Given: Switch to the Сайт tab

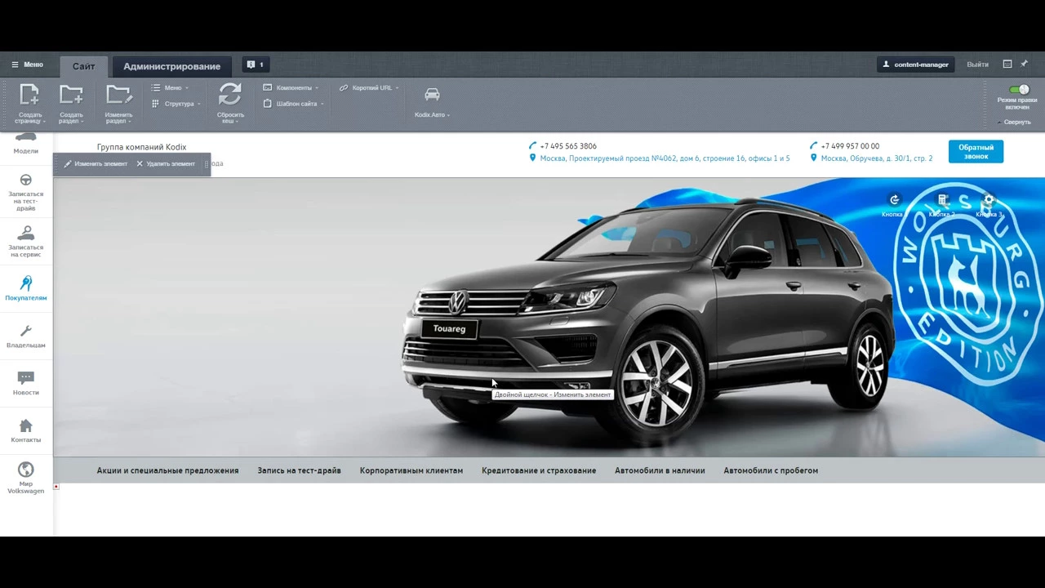Looking at the screenshot, I should click(83, 66).
